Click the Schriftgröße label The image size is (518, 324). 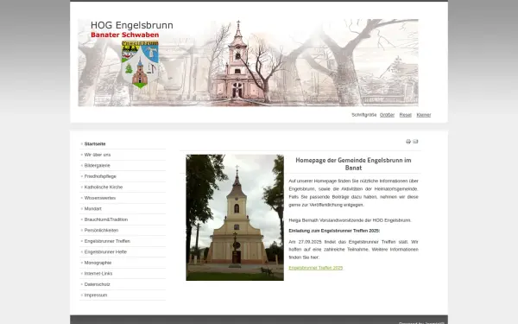(x=363, y=115)
